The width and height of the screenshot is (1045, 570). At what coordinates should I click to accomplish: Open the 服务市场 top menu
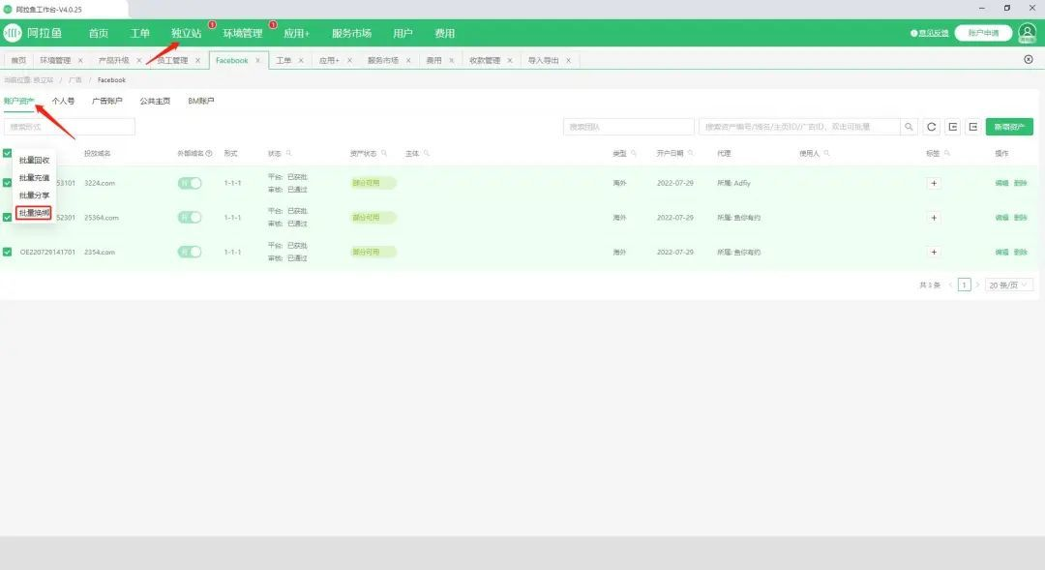(x=351, y=33)
